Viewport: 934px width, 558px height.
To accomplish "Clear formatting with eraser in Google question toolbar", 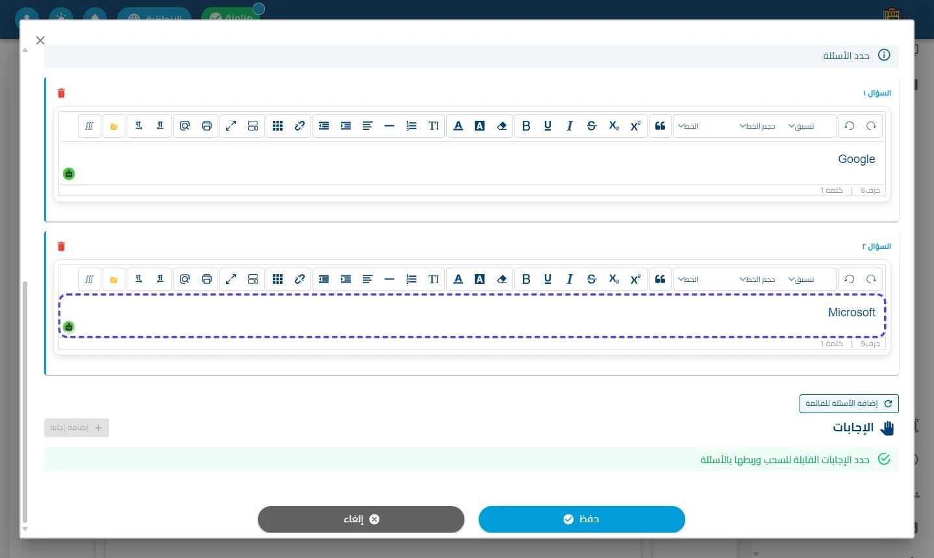I will pyautogui.click(x=502, y=126).
